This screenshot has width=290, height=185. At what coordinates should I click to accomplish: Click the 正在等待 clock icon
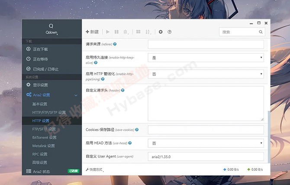pyautogui.click(x=28, y=59)
